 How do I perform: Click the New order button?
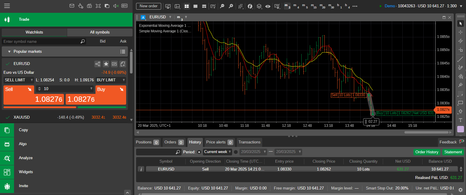tap(149, 6)
